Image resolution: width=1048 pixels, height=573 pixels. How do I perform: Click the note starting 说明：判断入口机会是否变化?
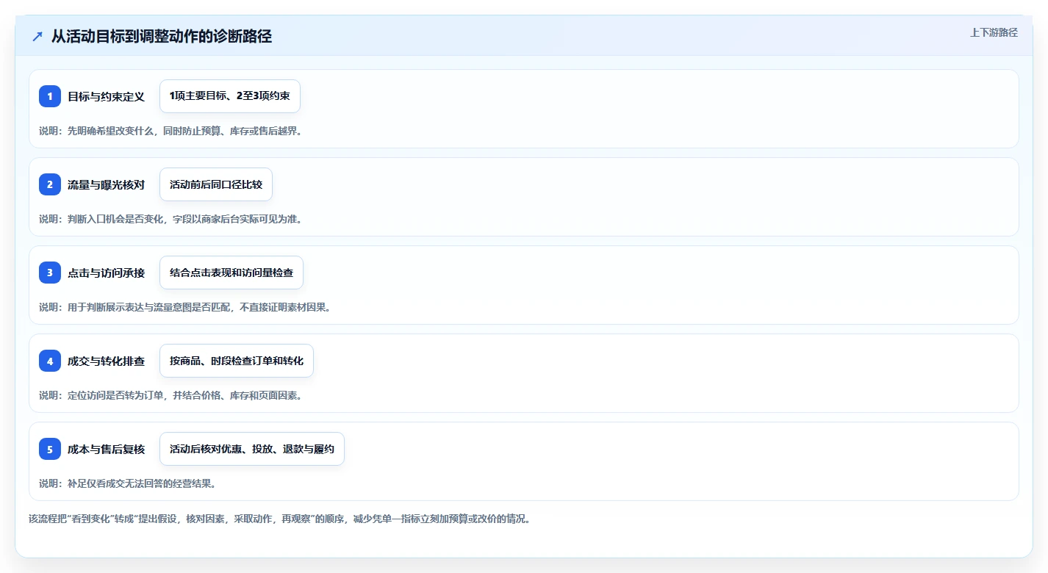pos(171,219)
